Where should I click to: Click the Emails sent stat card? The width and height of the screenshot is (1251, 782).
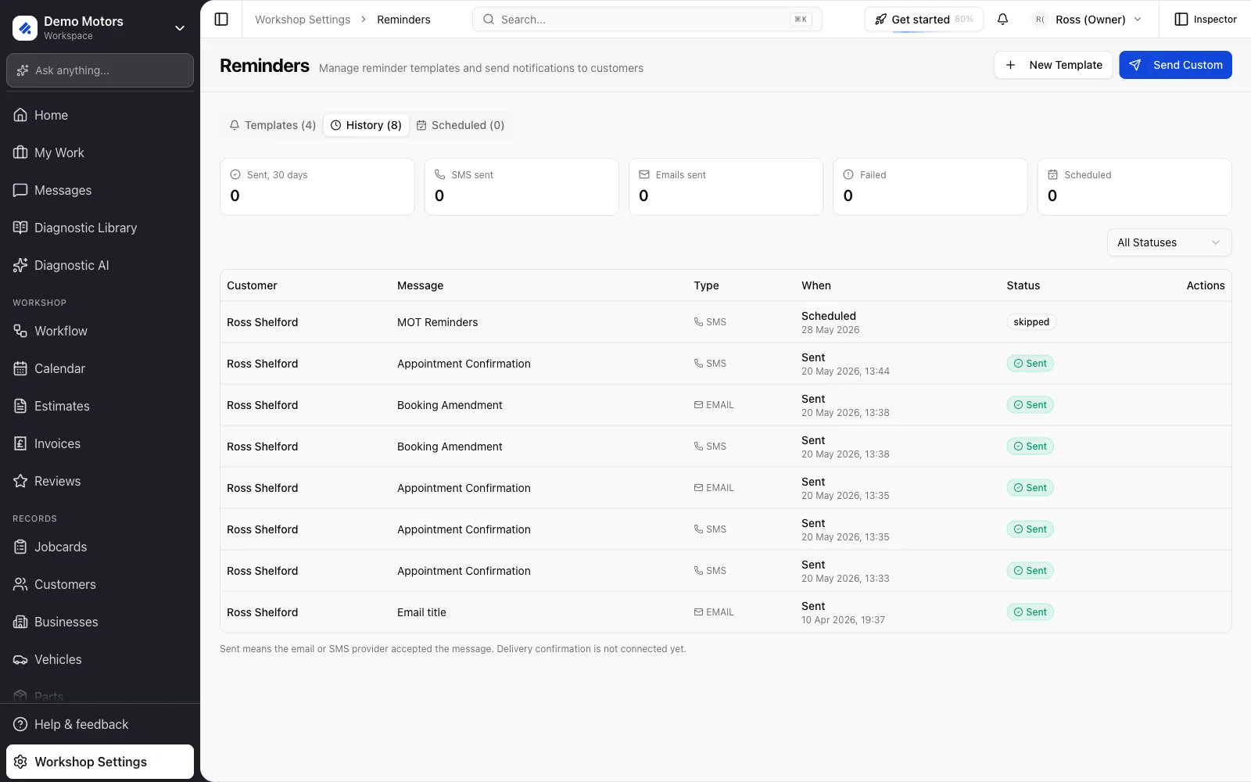[x=726, y=187]
